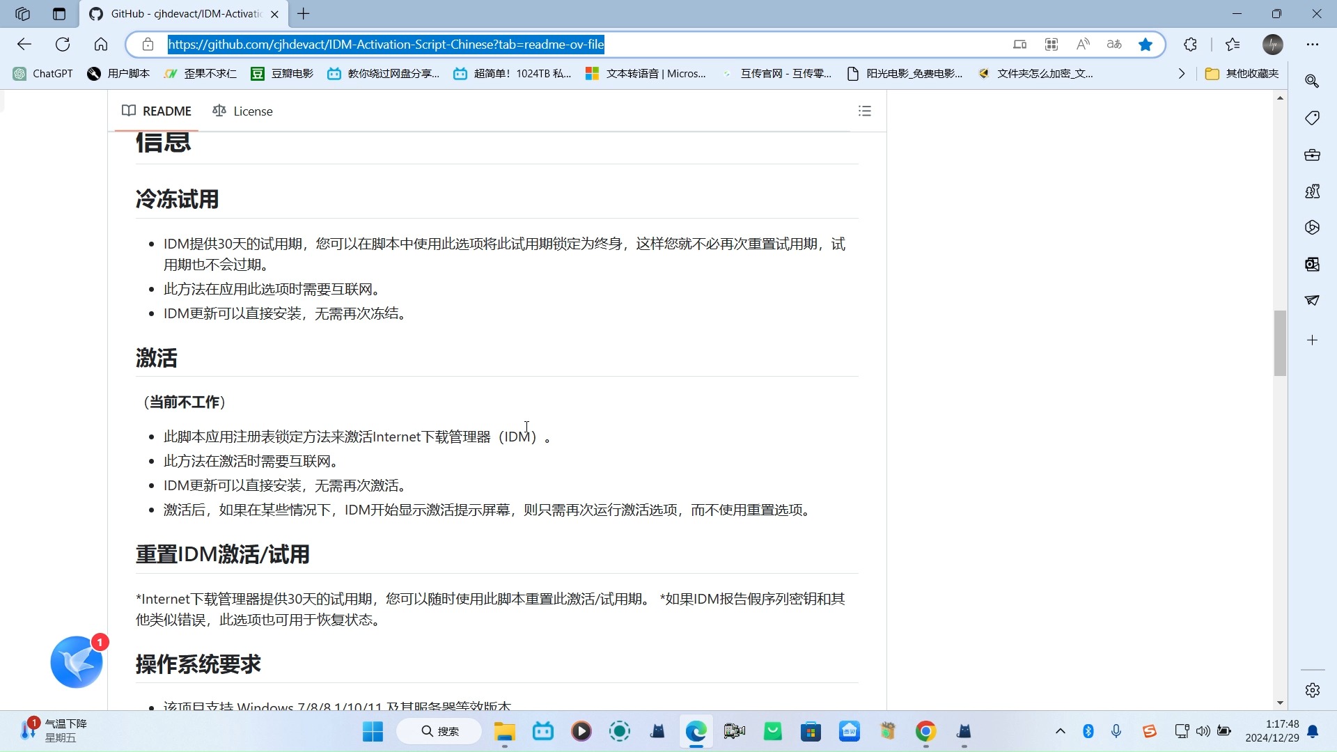Screen dimensions: 1337x752
Task: Open sidebar Drop paper plane icon
Action: [x=1312, y=301]
